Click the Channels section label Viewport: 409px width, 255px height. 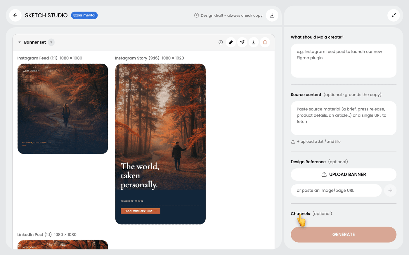coord(300,214)
